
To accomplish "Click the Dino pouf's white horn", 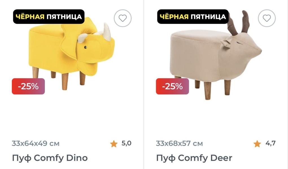I will (x=107, y=32).
